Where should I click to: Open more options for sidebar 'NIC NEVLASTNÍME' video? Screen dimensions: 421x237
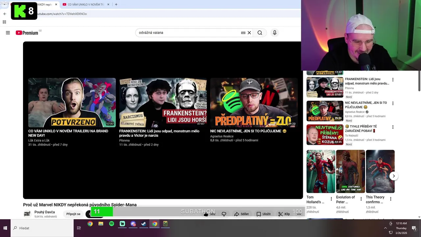pyautogui.click(x=393, y=103)
